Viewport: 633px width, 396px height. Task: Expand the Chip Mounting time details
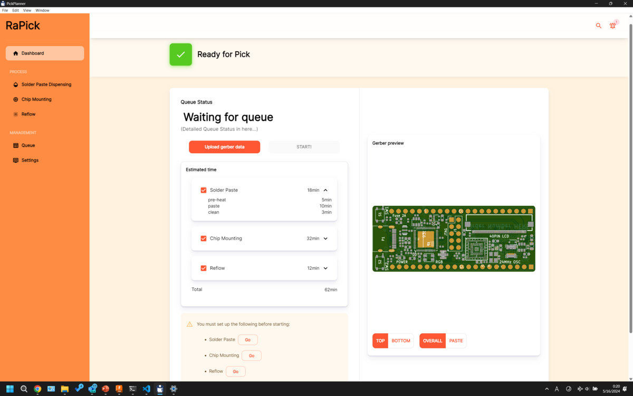click(325, 239)
